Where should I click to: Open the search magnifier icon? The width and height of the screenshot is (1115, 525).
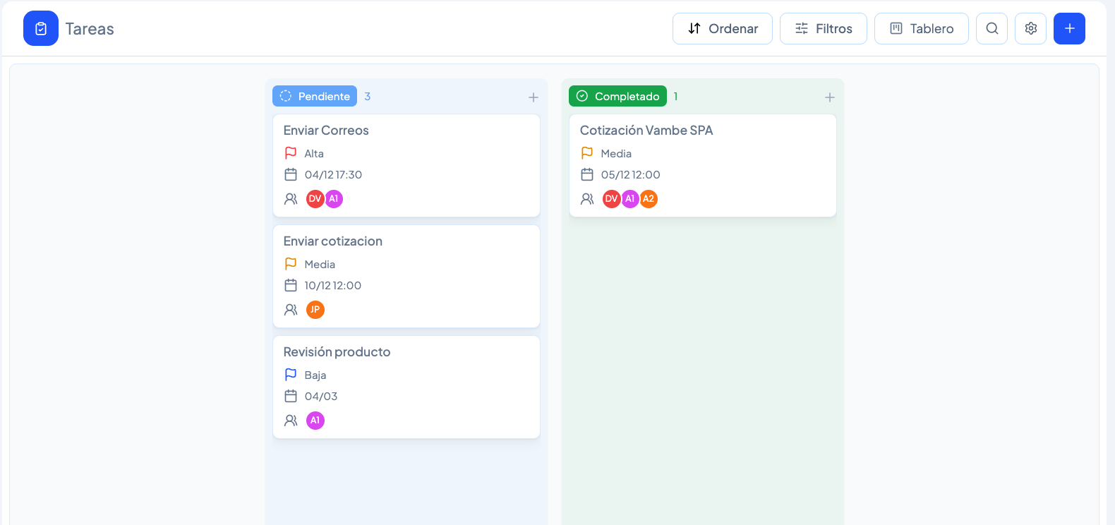tap(992, 29)
